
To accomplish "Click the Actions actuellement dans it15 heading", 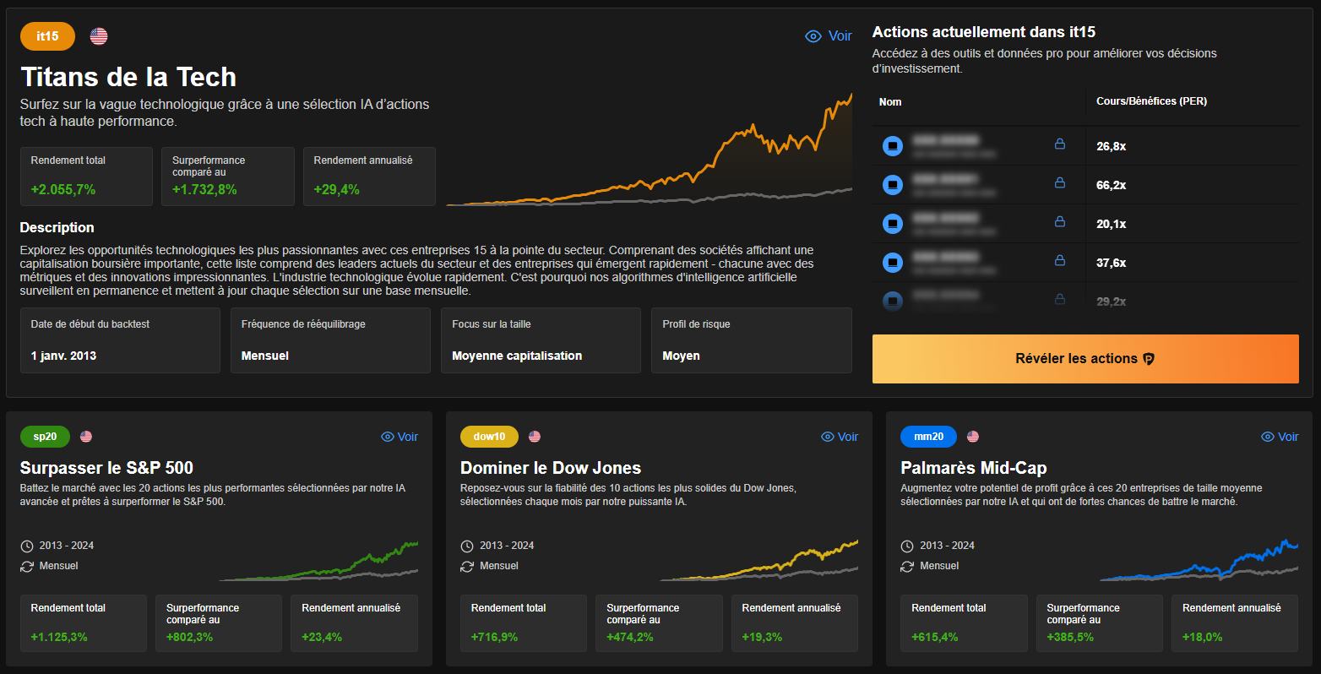I will click(x=984, y=32).
